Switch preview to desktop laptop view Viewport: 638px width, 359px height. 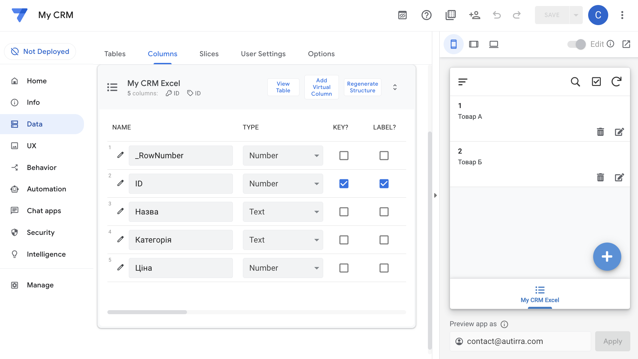point(493,44)
